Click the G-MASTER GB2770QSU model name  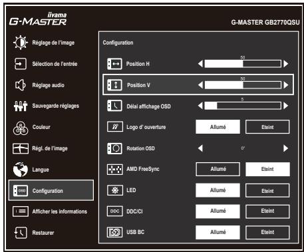(265, 23)
